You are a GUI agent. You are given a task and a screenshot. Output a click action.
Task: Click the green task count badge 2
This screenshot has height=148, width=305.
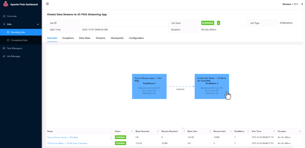219,23
